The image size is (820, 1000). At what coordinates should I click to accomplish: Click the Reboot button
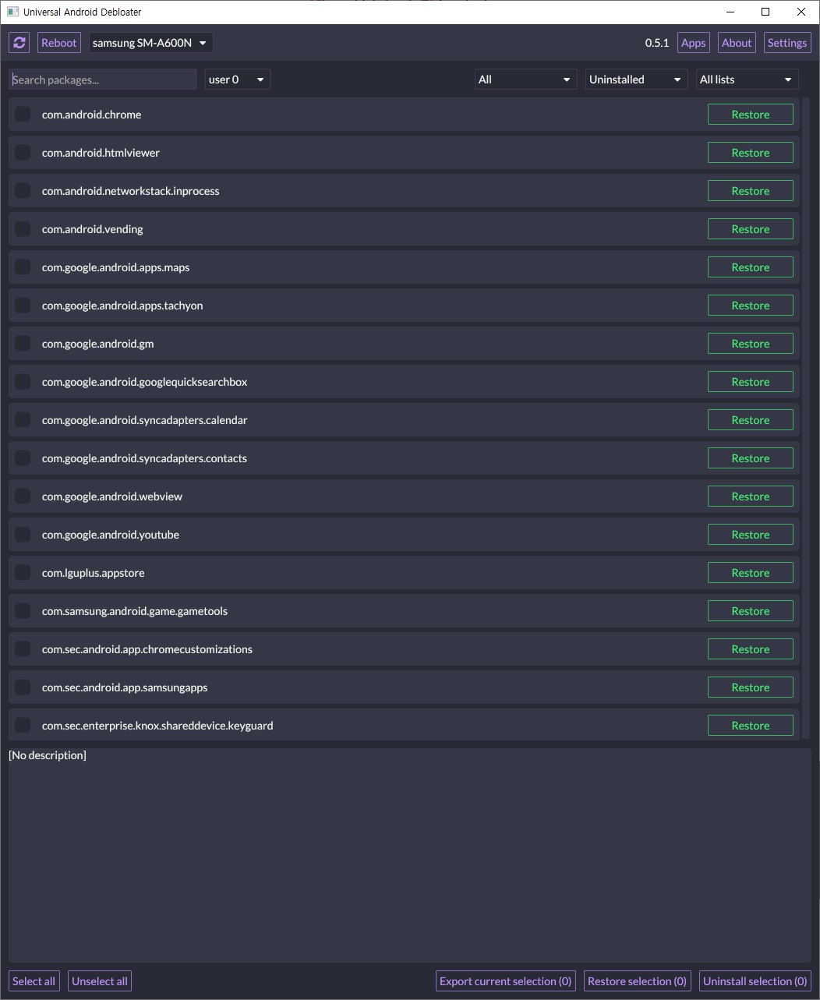coord(59,43)
